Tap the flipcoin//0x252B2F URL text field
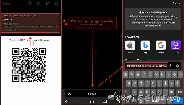Viewport: 184px width, 105px height. pyautogui.click(x=147, y=66)
